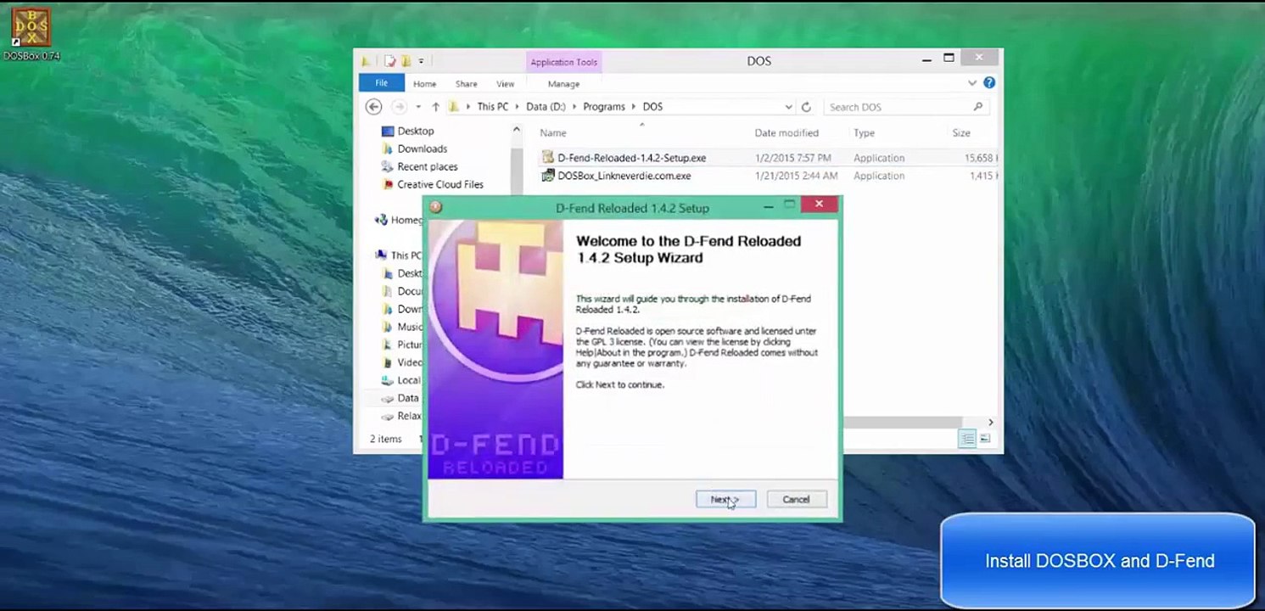
Task: Open the Manage ribbon tab
Action: [x=563, y=84]
